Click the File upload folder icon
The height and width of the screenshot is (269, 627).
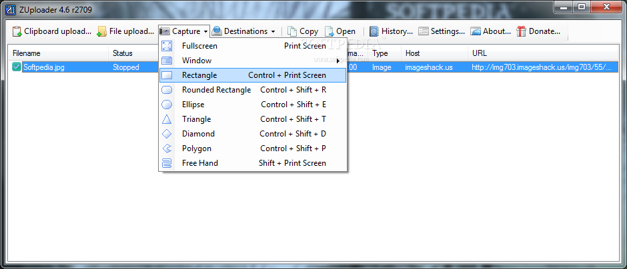[102, 31]
